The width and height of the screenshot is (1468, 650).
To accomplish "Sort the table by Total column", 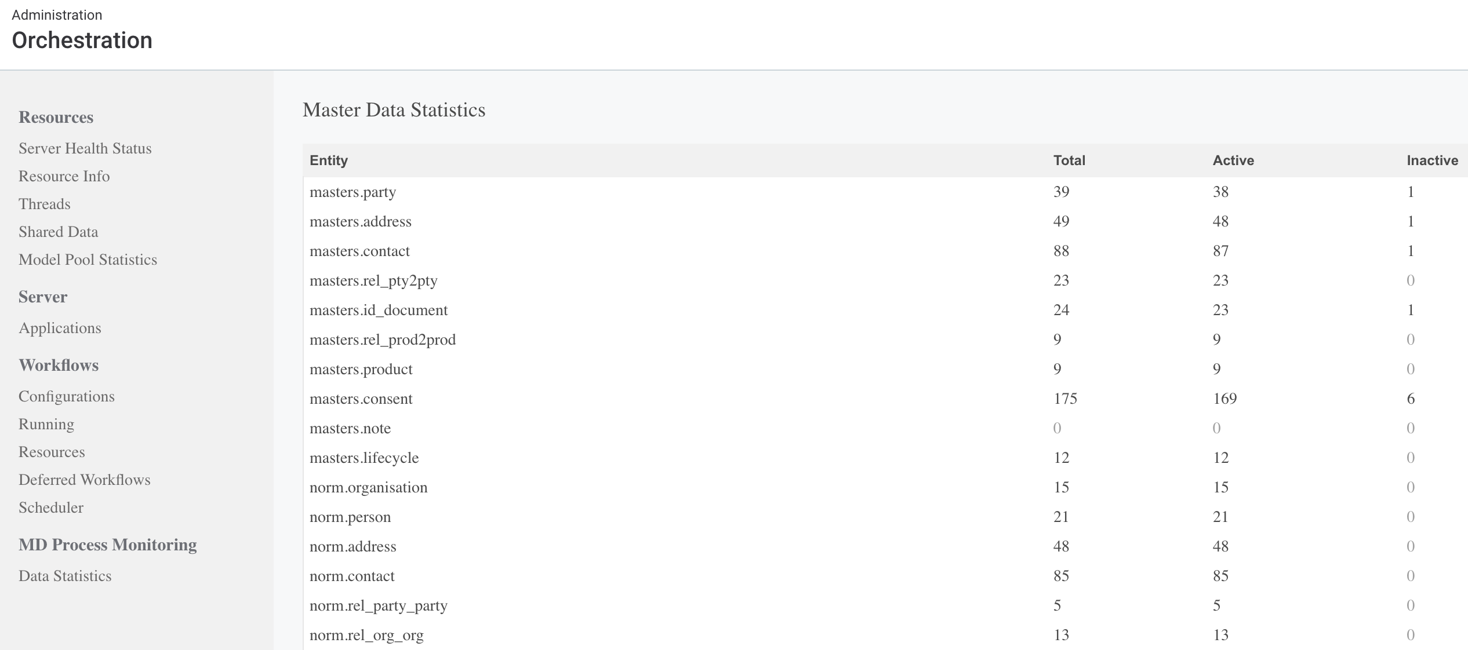I will pos(1069,160).
